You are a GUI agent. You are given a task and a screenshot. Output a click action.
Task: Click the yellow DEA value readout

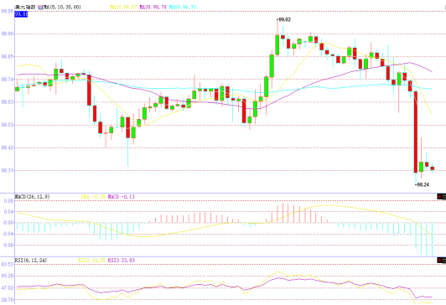pos(93,197)
